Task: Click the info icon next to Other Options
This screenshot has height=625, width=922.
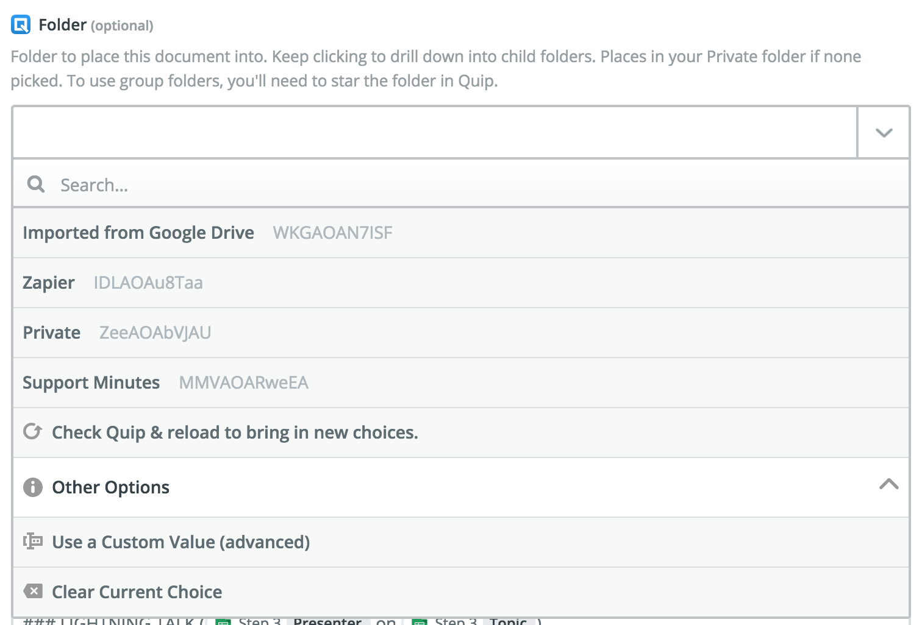Action: 33,487
